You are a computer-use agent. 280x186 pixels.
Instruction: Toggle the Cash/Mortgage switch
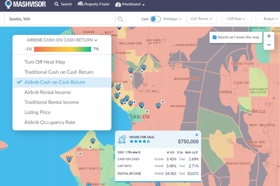(156, 19)
